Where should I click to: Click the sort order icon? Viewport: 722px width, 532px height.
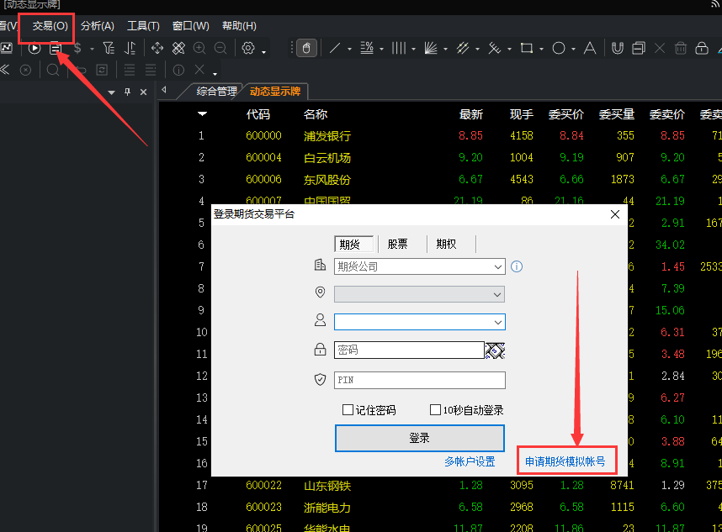[x=130, y=48]
